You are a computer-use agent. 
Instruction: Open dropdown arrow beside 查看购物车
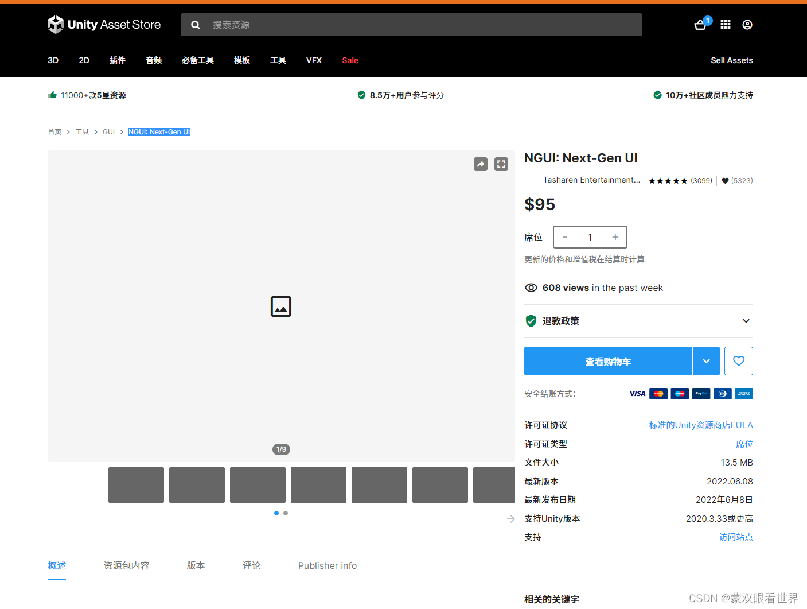[x=707, y=361]
